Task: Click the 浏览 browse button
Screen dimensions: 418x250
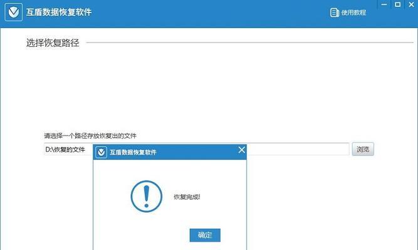Action: pyautogui.click(x=363, y=149)
